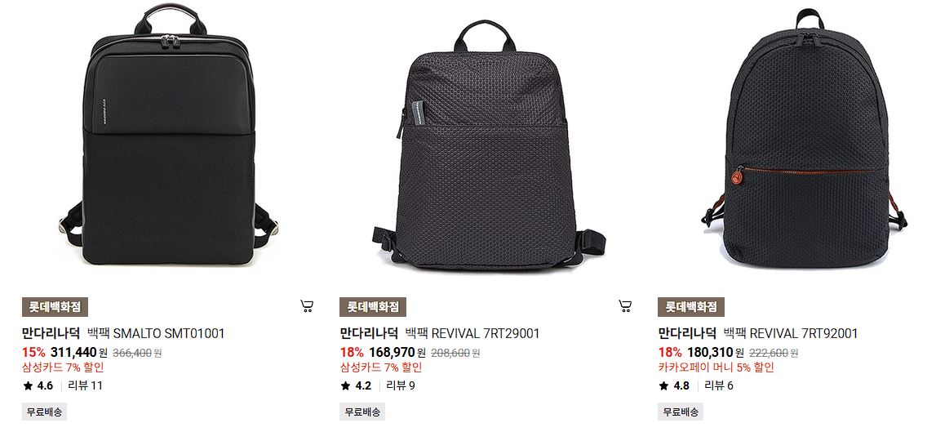Open product title 백팩 REVIVAL 7RT92001
The width and height of the screenshot is (927, 432).
791,333
